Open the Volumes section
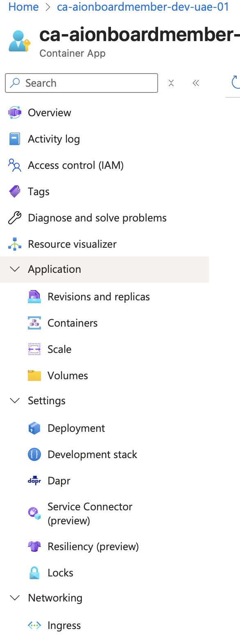The height and width of the screenshot is (636, 240). point(68,375)
